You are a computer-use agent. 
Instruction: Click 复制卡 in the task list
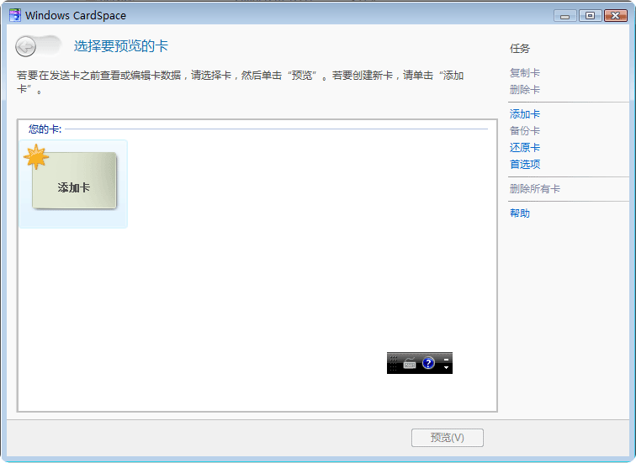point(525,73)
